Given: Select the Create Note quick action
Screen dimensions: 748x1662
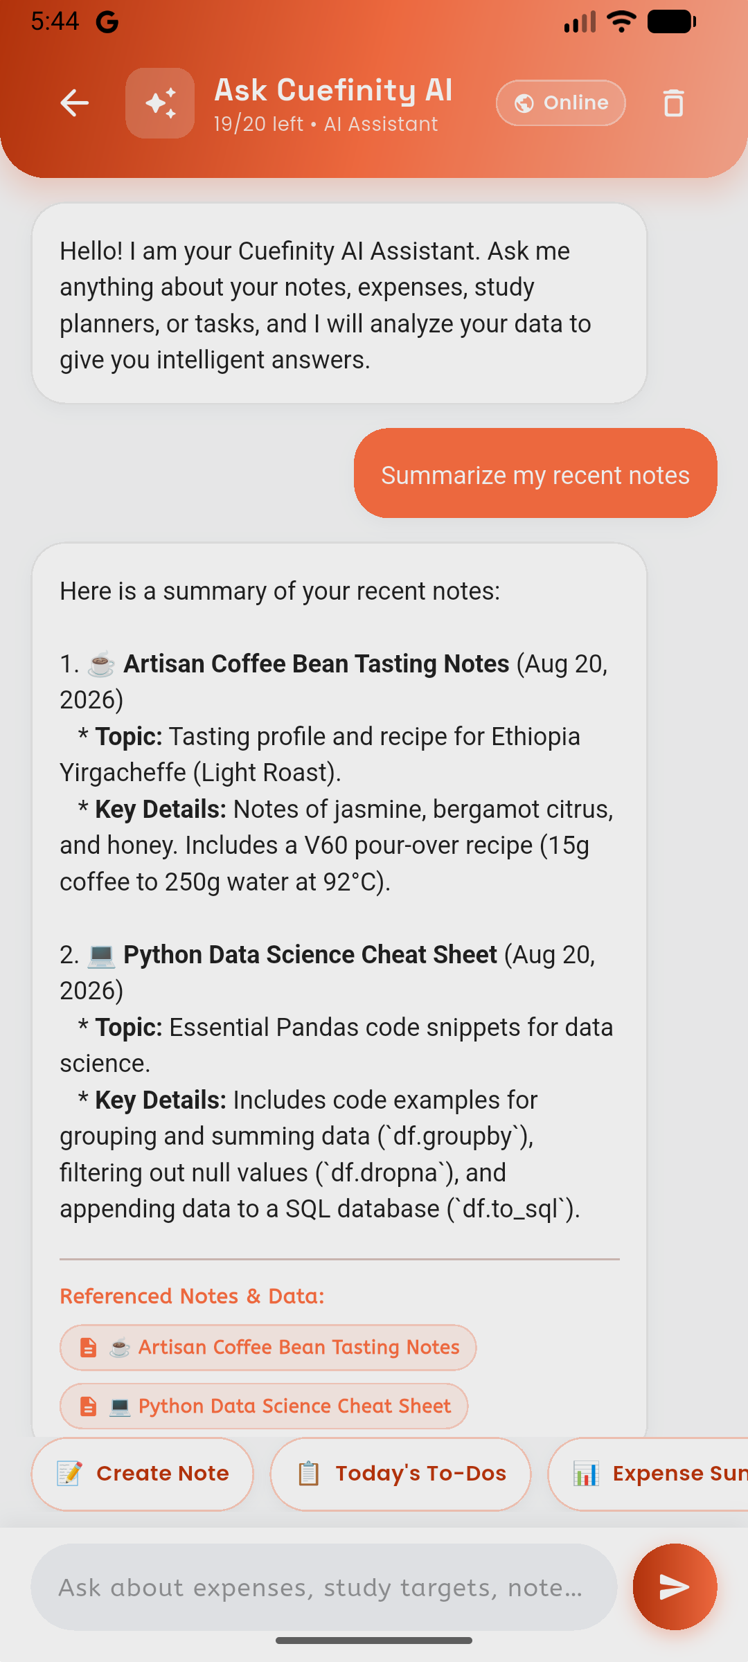Looking at the screenshot, I should click(143, 1474).
